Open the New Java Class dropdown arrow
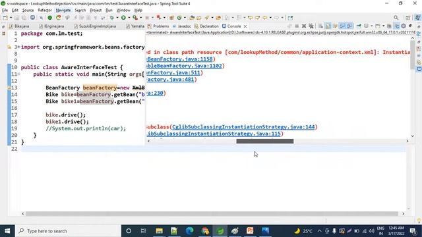 pos(185,18)
